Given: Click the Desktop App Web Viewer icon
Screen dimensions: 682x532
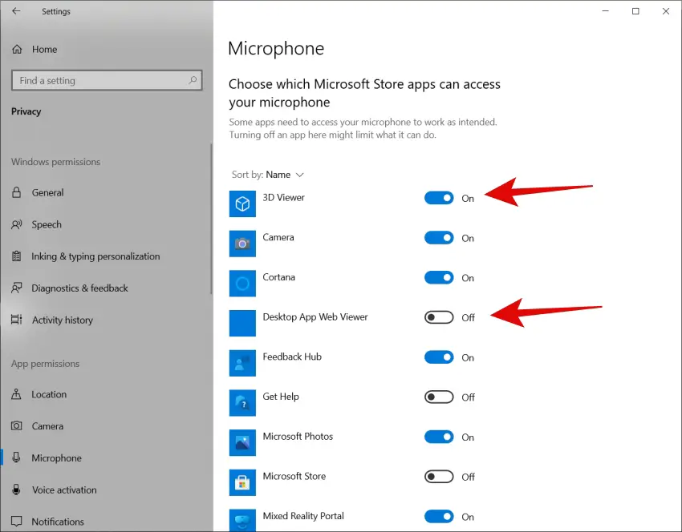Looking at the screenshot, I should [x=242, y=323].
